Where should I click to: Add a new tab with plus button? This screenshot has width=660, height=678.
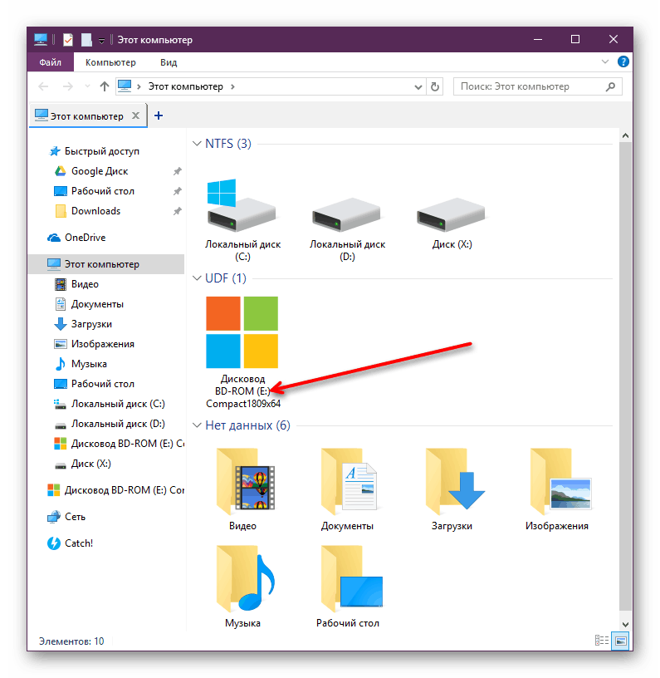[159, 115]
